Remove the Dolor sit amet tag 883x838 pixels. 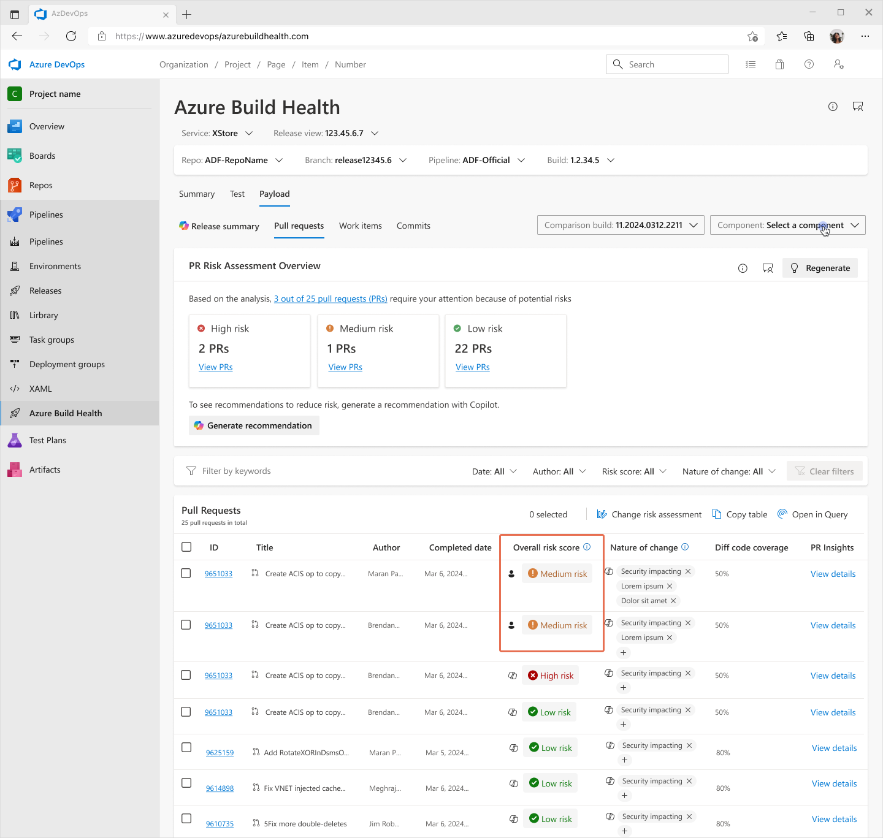(673, 601)
